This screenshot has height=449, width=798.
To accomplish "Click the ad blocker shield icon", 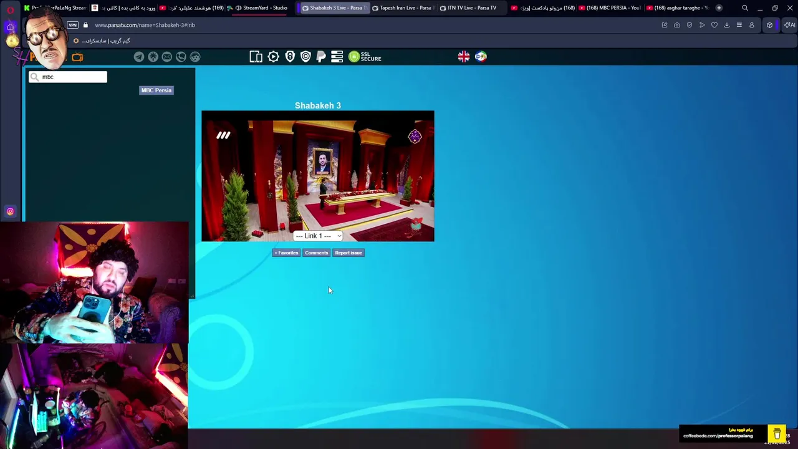I will 690,25.
